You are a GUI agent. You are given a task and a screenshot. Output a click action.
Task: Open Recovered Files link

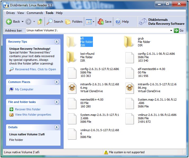(x=35, y=69)
